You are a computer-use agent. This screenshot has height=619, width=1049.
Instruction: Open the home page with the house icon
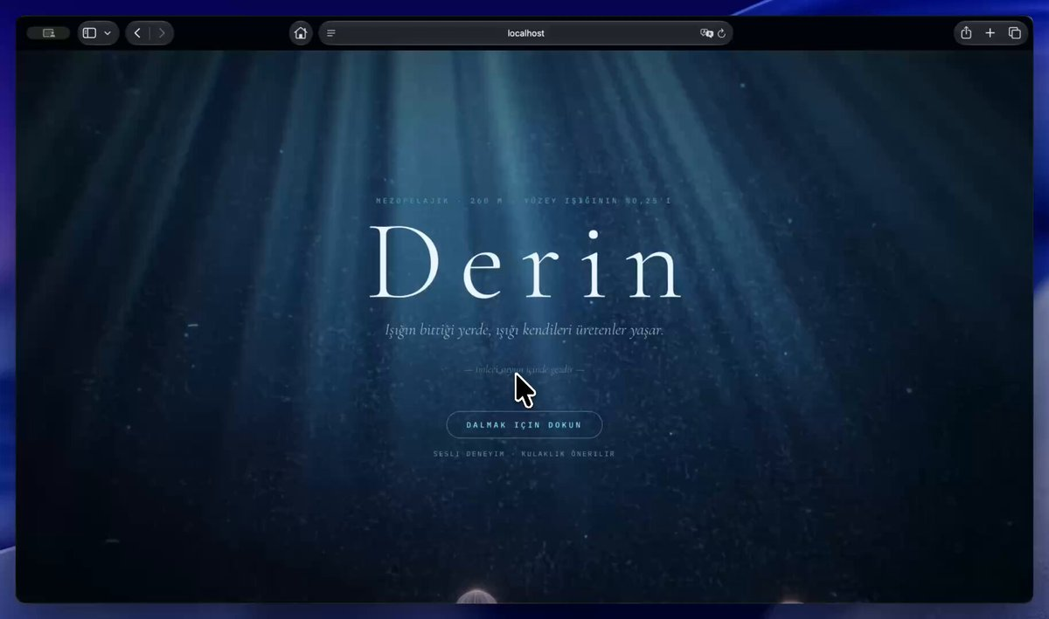pos(301,33)
